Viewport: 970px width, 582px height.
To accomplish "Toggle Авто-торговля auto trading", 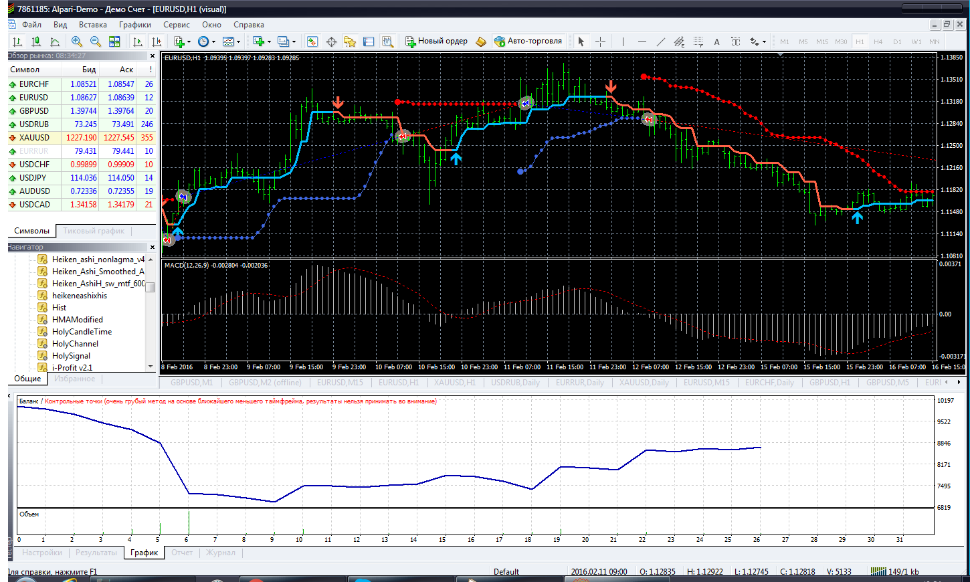I will [x=528, y=41].
